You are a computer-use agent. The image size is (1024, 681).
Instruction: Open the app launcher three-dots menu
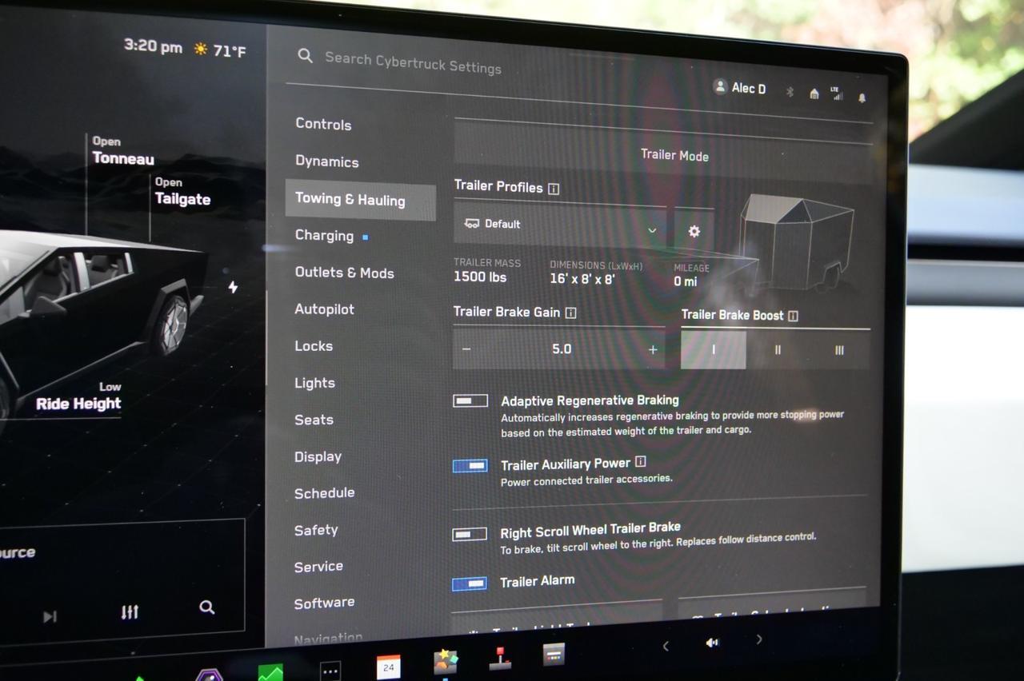(330, 670)
